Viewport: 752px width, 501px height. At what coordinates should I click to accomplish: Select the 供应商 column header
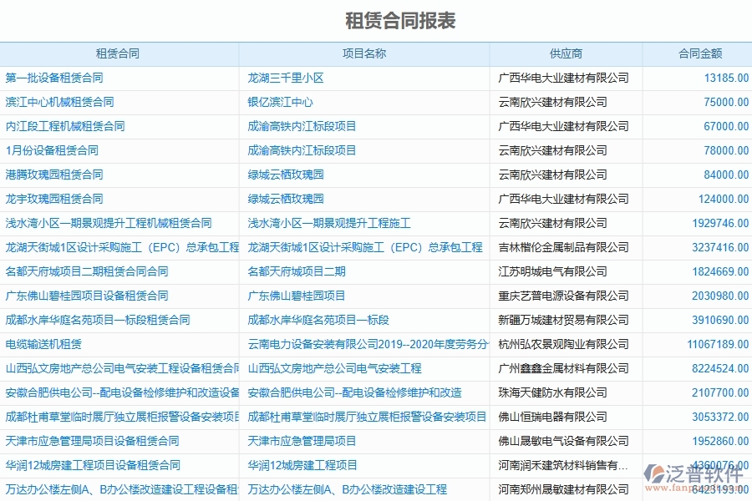click(566, 53)
